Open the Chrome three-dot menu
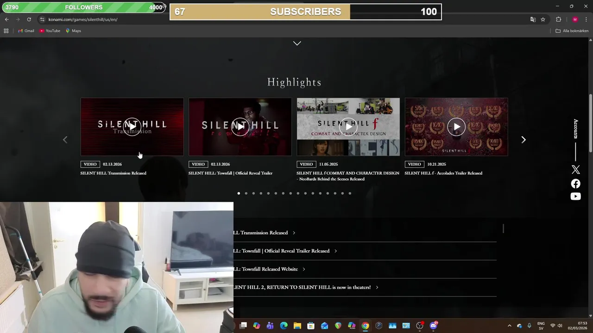593x333 pixels. 586,19
